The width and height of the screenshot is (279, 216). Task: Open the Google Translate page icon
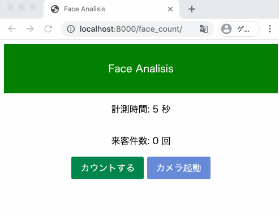(204, 29)
